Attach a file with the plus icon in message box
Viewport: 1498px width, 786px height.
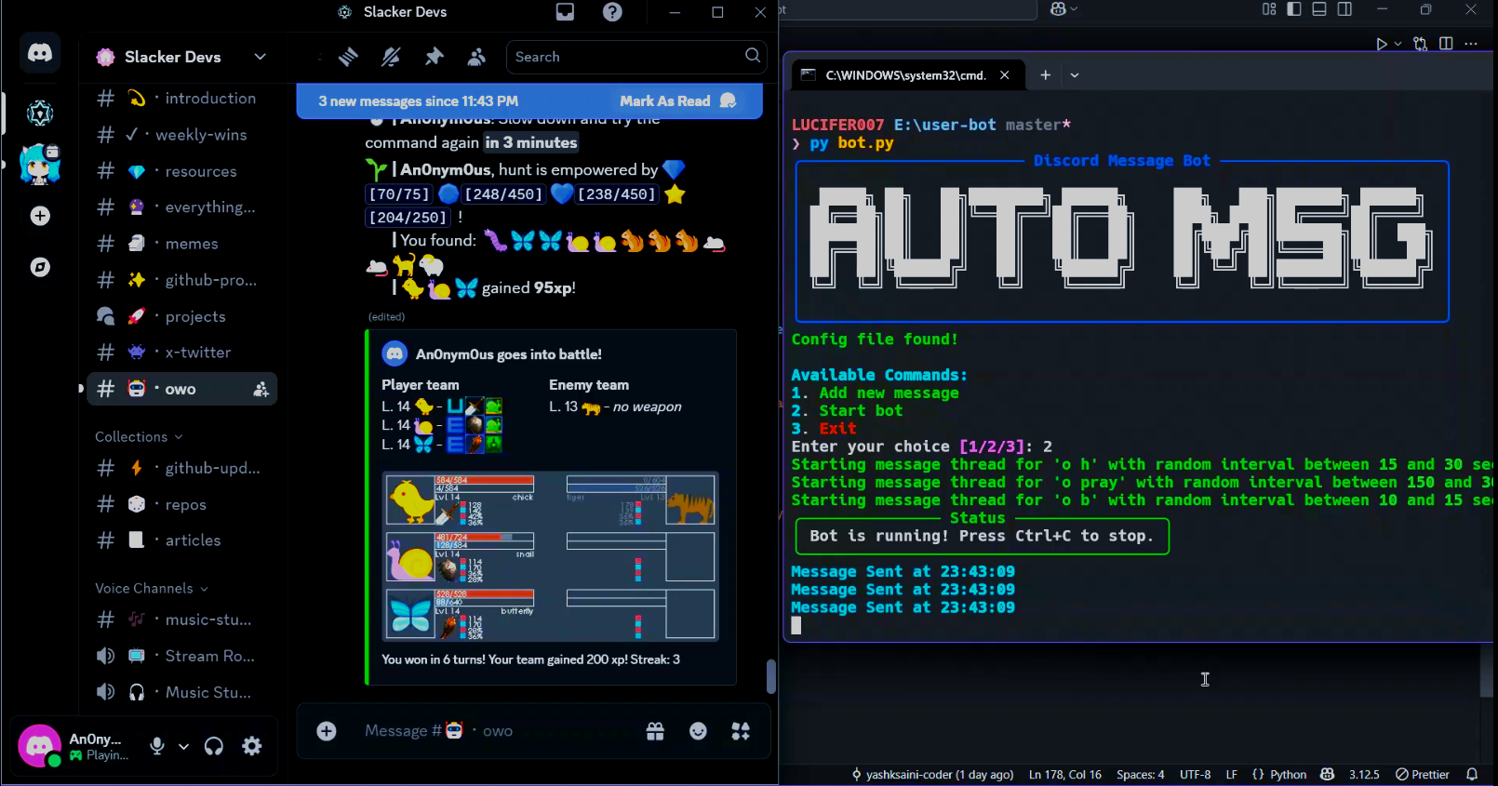click(x=327, y=731)
